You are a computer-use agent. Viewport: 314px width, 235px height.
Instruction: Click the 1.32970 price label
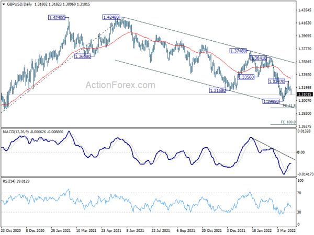[276, 81]
